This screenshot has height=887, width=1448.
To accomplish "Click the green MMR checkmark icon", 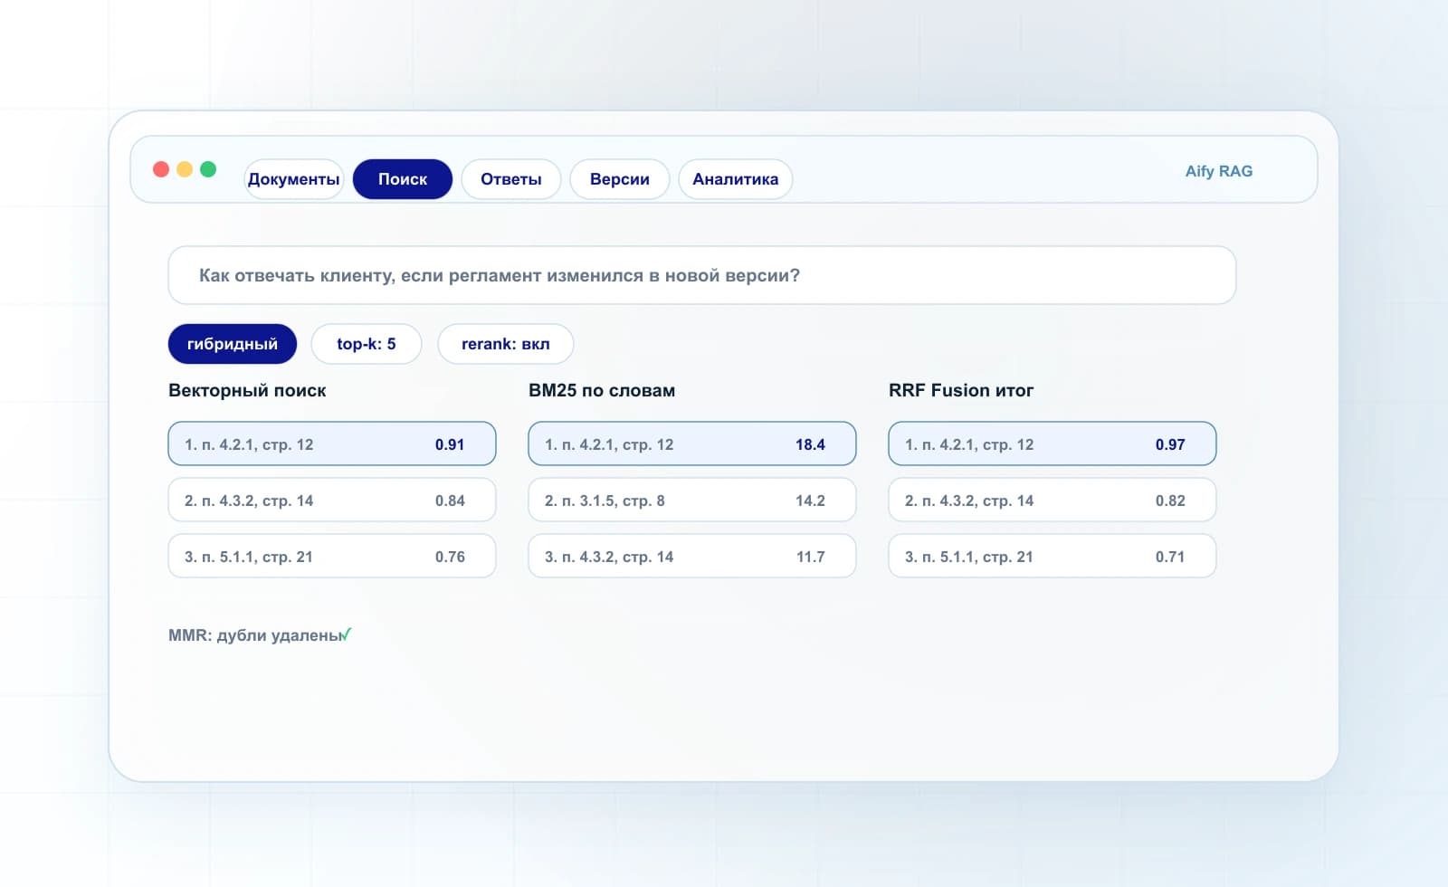I will [347, 634].
